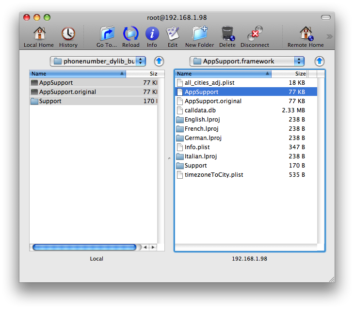Select calldata.db in the remote list

click(x=200, y=110)
